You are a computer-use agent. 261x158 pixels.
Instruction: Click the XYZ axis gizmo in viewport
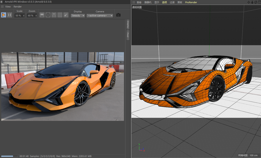pos(141,147)
